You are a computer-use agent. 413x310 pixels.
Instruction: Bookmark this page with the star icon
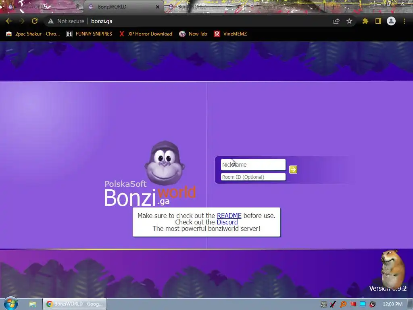349,21
